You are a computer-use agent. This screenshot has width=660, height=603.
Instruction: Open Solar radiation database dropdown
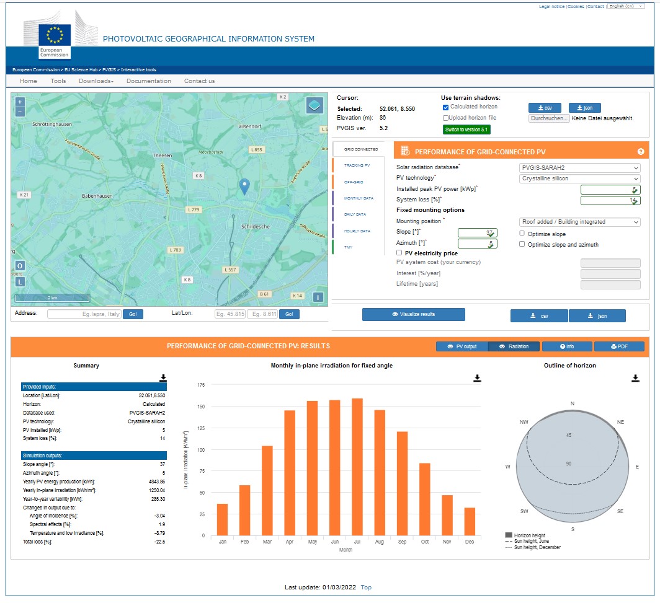(x=579, y=167)
